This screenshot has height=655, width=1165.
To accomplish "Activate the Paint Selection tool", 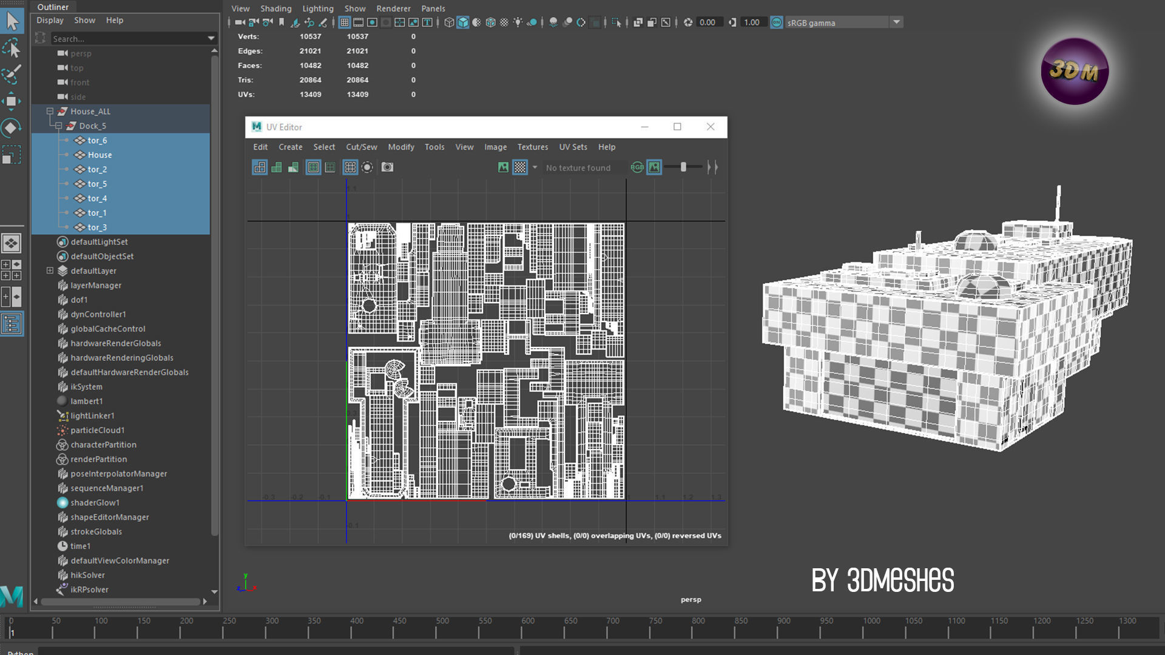I will pyautogui.click(x=12, y=74).
